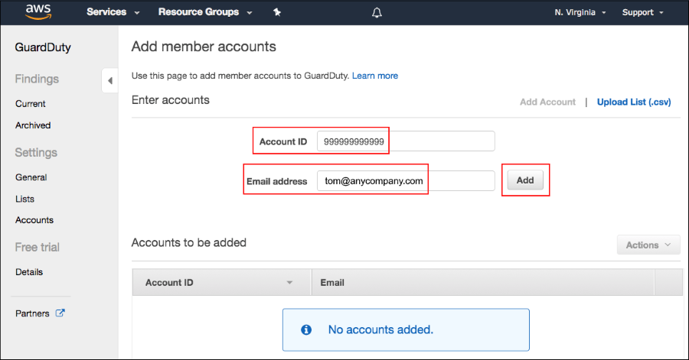Image resolution: width=689 pixels, height=360 pixels.
Task: Click the Email address input field
Action: (x=406, y=180)
